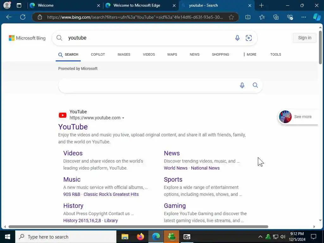Open a new tab with plus
The height and width of the screenshot is (243, 324).
[x=261, y=5]
